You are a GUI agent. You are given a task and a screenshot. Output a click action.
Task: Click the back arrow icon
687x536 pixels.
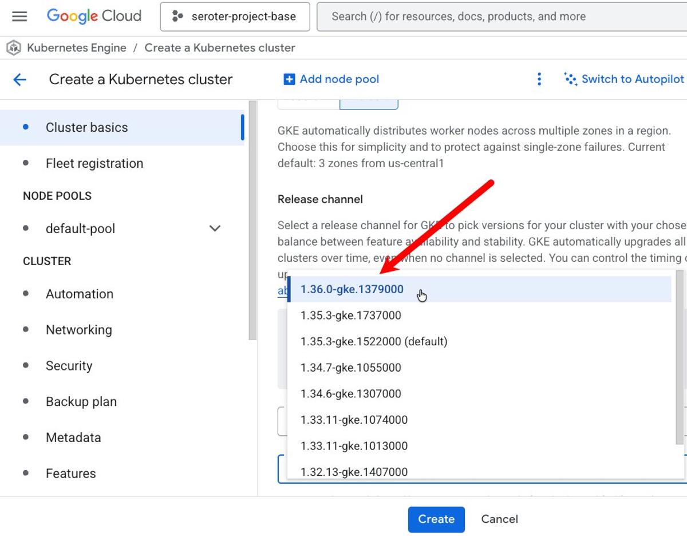point(20,80)
